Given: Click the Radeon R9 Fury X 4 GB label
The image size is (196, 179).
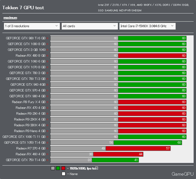Looking at the screenshot, I should click(29, 102).
